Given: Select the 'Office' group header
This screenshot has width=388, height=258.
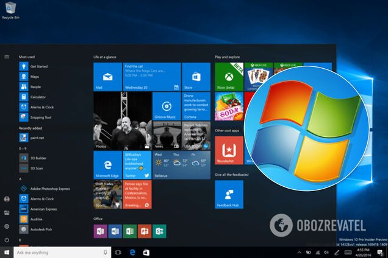Looking at the screenshot, I should (x=98, y=218).
